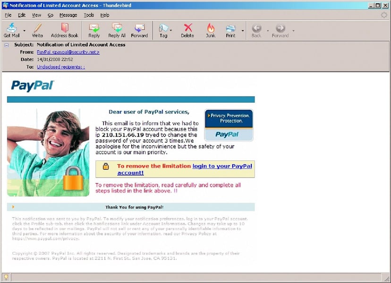Mark message as Junk
This screenshot has height=283, width=391.
[x=211, y=30]
